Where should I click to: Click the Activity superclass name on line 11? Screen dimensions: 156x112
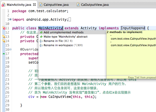click(89, 28)
